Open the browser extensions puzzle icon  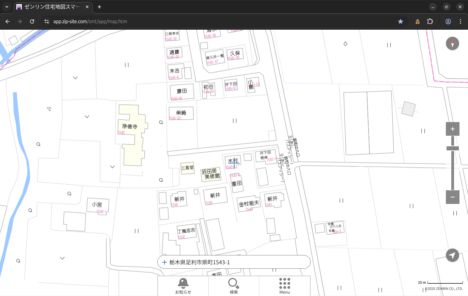[430, 21]
